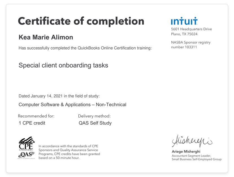Click the "1 CPE credit" value
Screen dimensions: 234x177
click(32, 123)
